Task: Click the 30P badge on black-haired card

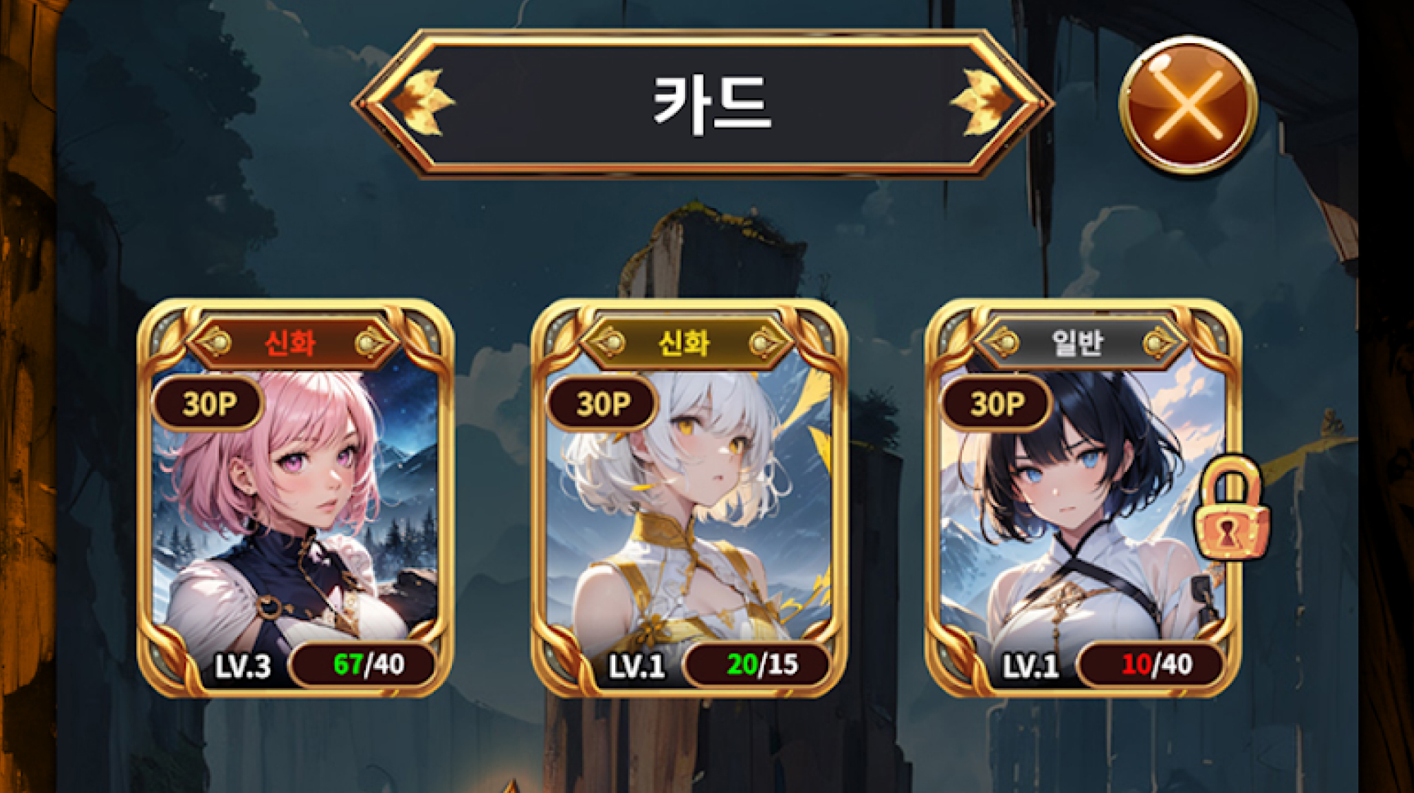Action: 997,404
